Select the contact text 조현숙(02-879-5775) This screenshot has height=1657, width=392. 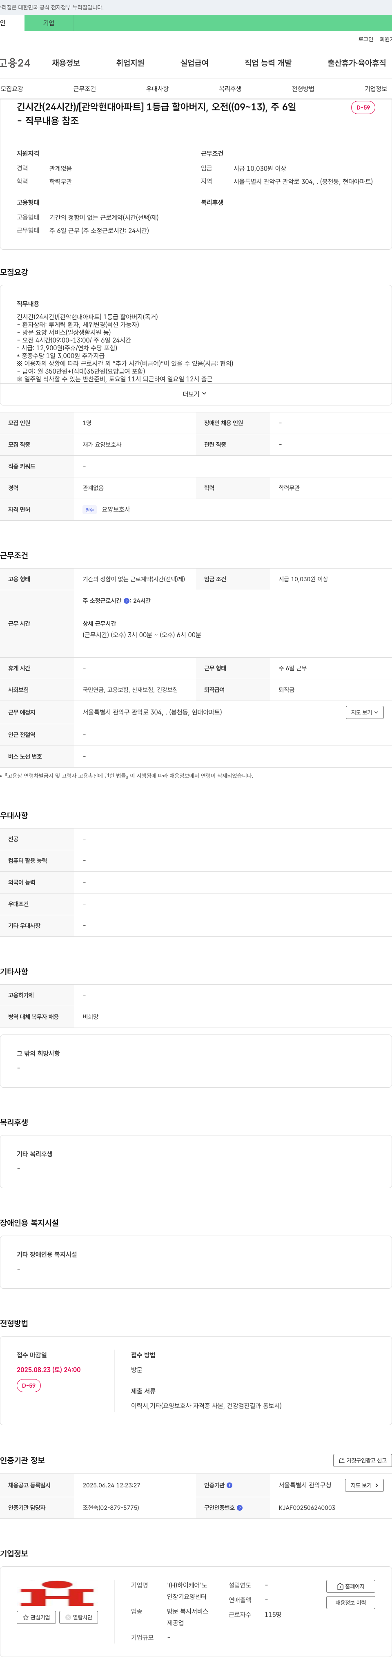click(111, 1508)
